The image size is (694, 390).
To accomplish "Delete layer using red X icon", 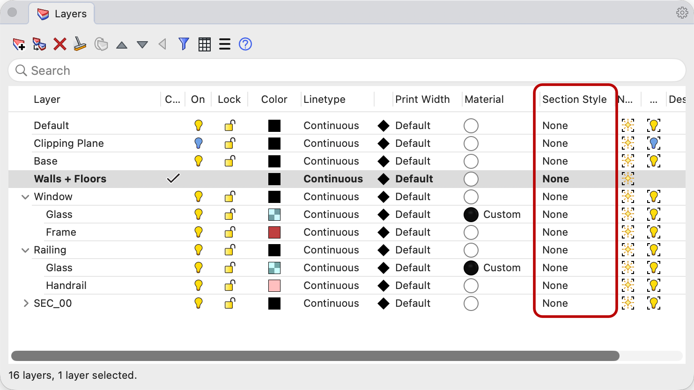I will click(60, 44).
